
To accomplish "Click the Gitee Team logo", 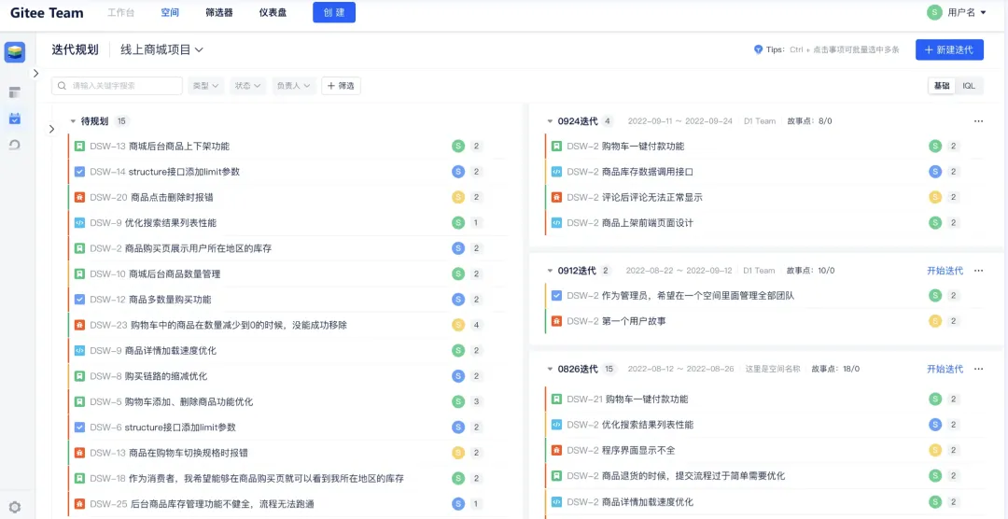I will 47,13.
